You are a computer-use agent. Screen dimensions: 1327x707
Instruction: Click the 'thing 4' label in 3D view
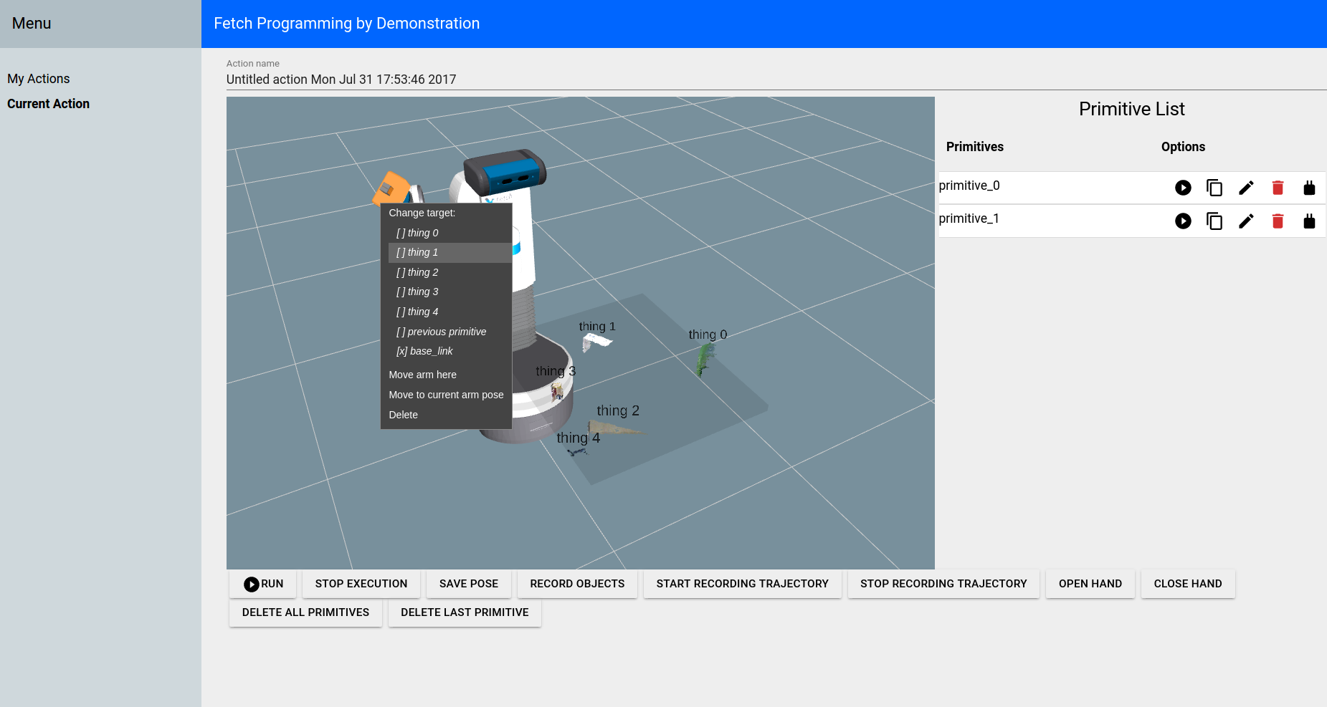coord(578,438)
